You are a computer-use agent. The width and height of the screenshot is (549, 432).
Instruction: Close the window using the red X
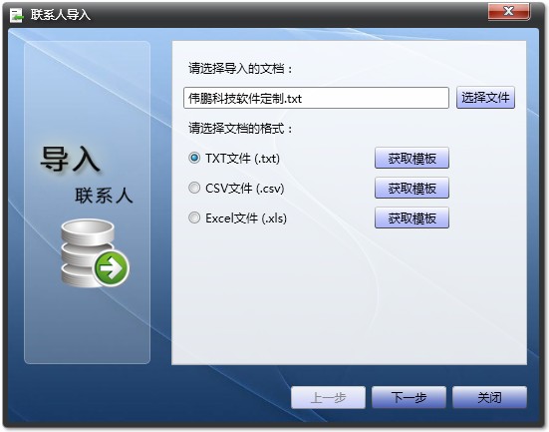point(509,11)
